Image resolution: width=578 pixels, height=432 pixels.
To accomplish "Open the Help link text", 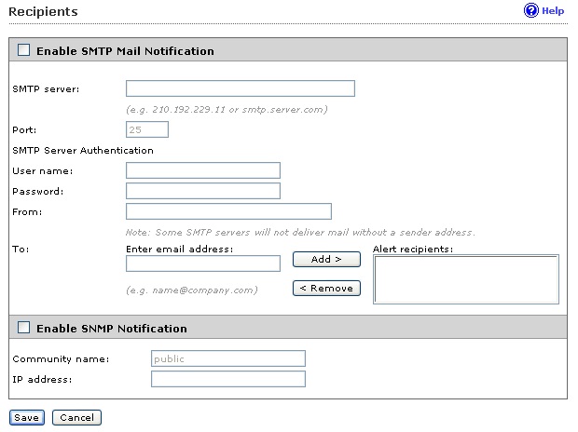I will [553, 11].
